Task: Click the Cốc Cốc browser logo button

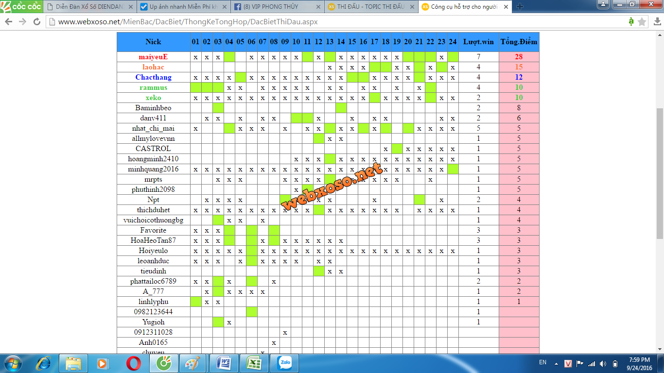Action: coord(21,6)
